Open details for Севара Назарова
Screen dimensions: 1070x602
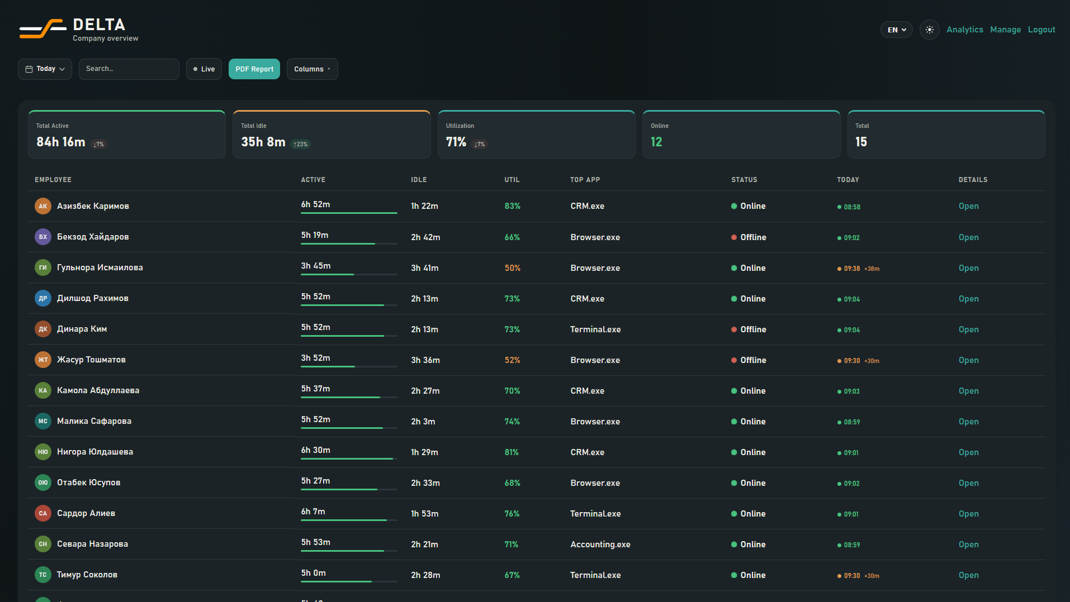point(968,544)
